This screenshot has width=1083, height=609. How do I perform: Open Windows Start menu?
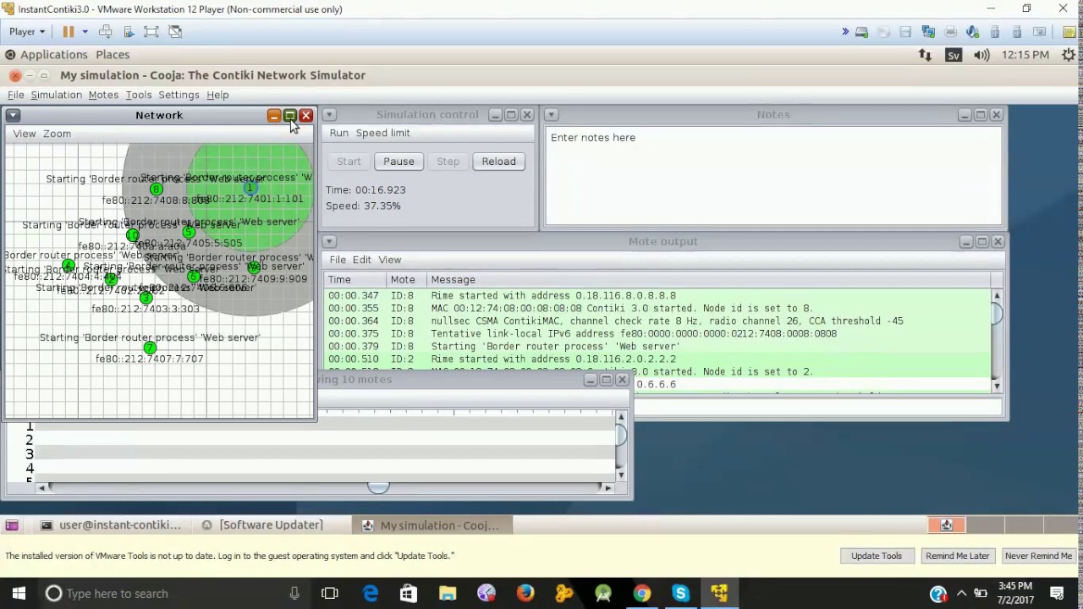point(19,593)
